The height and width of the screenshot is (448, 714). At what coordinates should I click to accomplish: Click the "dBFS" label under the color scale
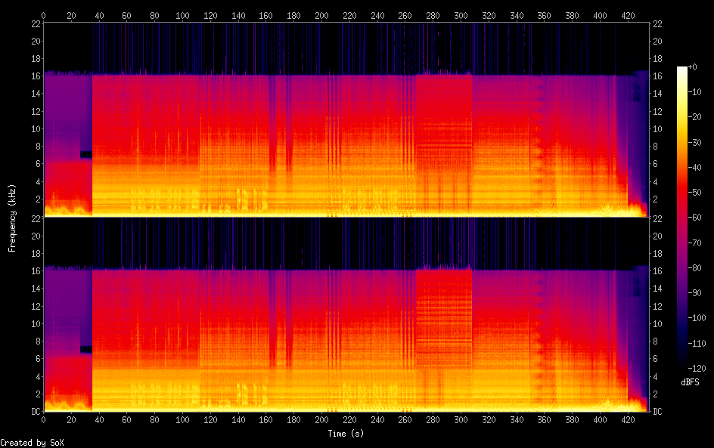pos(690,382)
